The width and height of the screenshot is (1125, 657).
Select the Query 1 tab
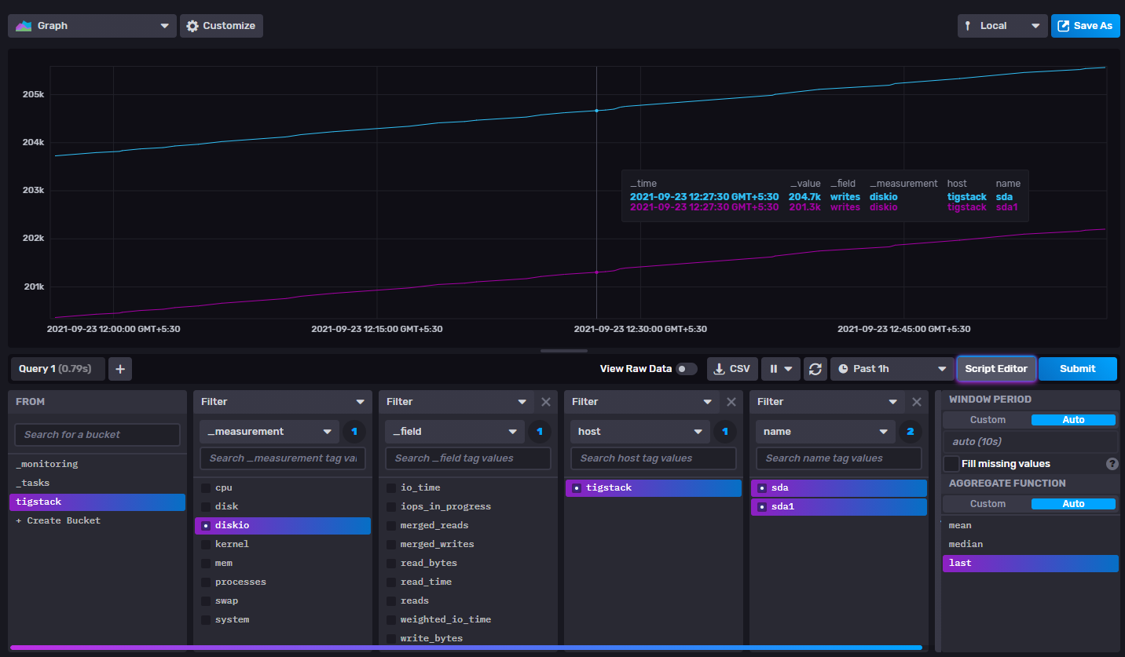(57, 368)
